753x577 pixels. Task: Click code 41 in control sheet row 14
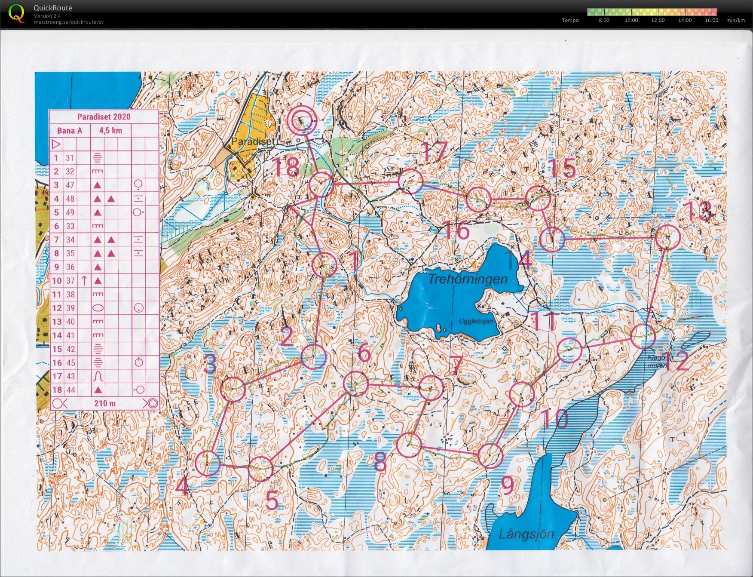70,335
